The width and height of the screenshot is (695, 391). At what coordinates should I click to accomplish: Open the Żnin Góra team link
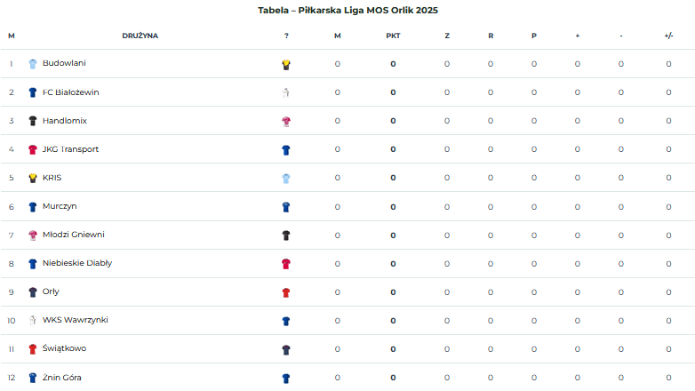[x=61, y=378]
